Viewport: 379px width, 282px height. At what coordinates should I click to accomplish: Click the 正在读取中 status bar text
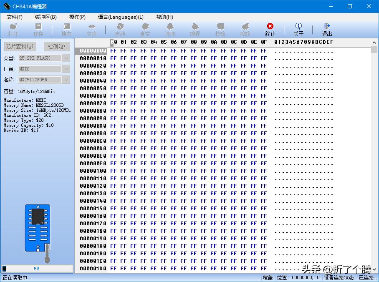[18, 278]
